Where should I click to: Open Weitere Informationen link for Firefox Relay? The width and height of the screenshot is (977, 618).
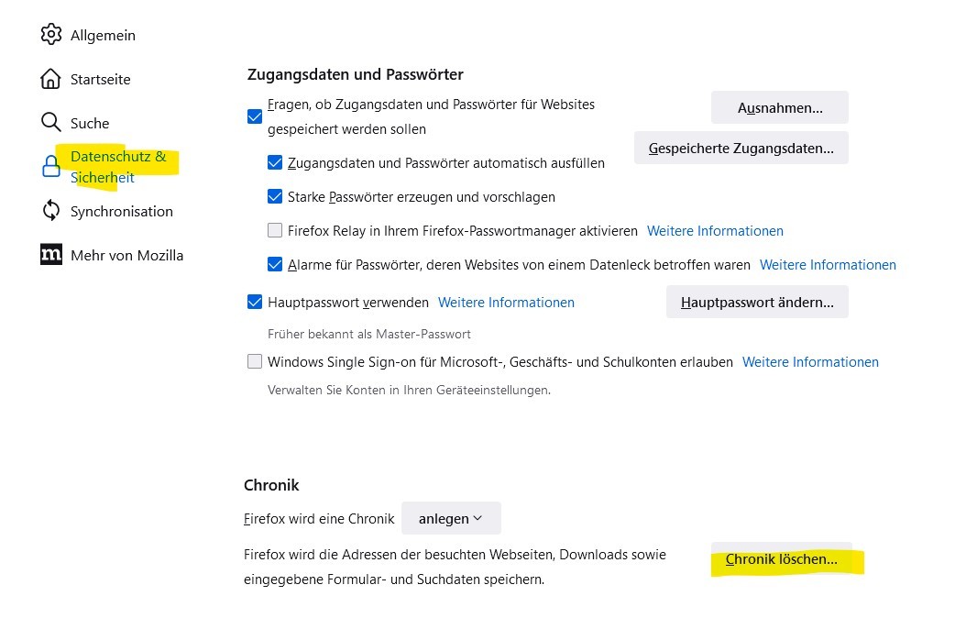click(x=715, y=231)
